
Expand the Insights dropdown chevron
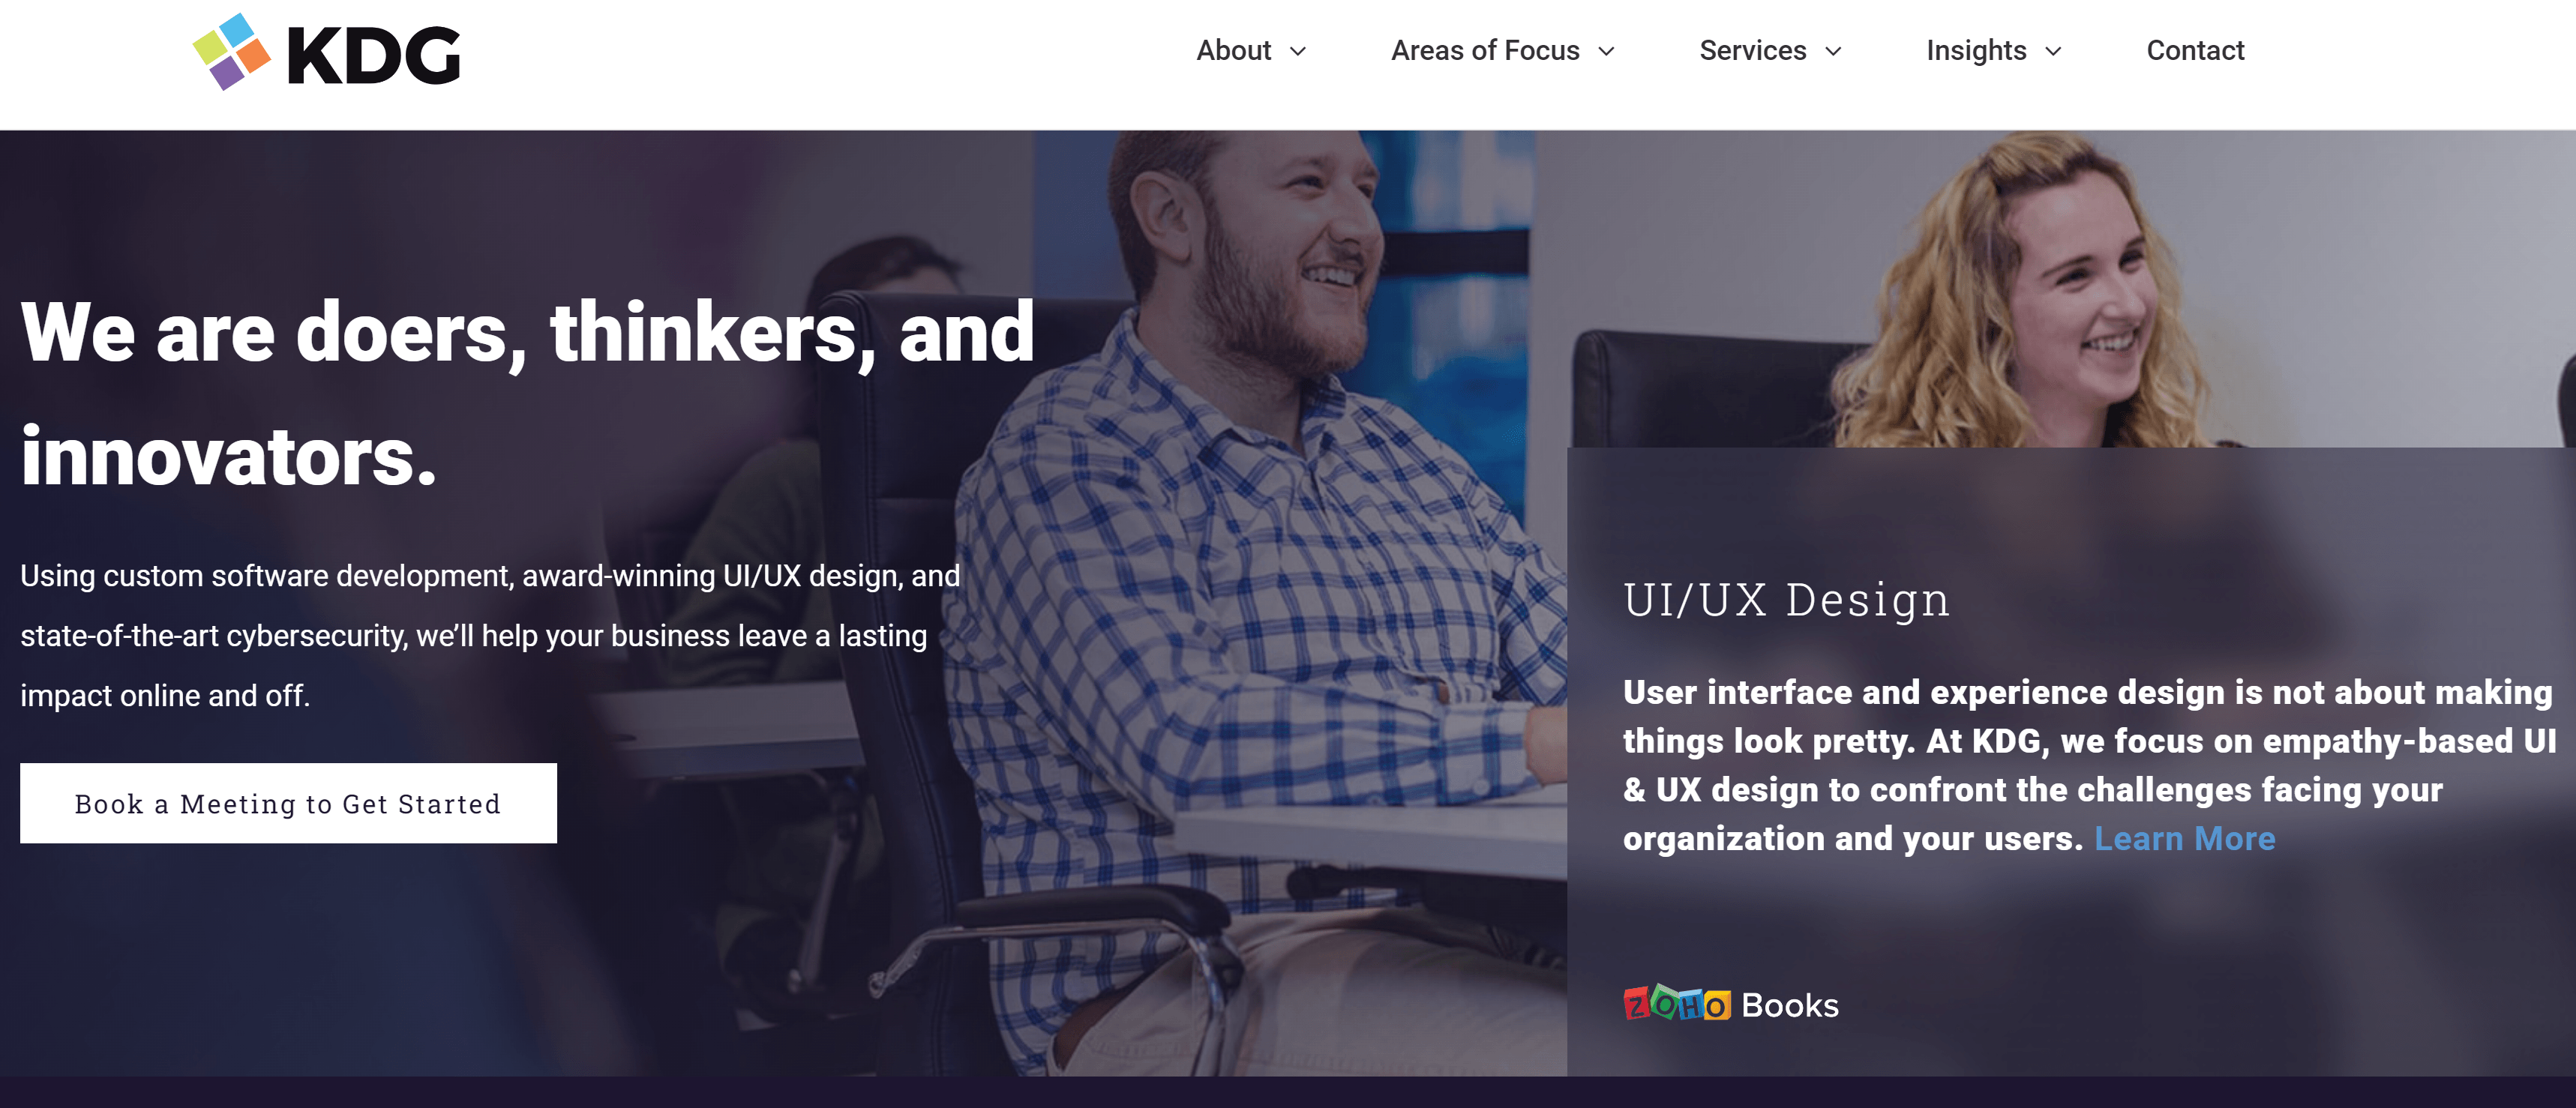(x=2053, y=51)
